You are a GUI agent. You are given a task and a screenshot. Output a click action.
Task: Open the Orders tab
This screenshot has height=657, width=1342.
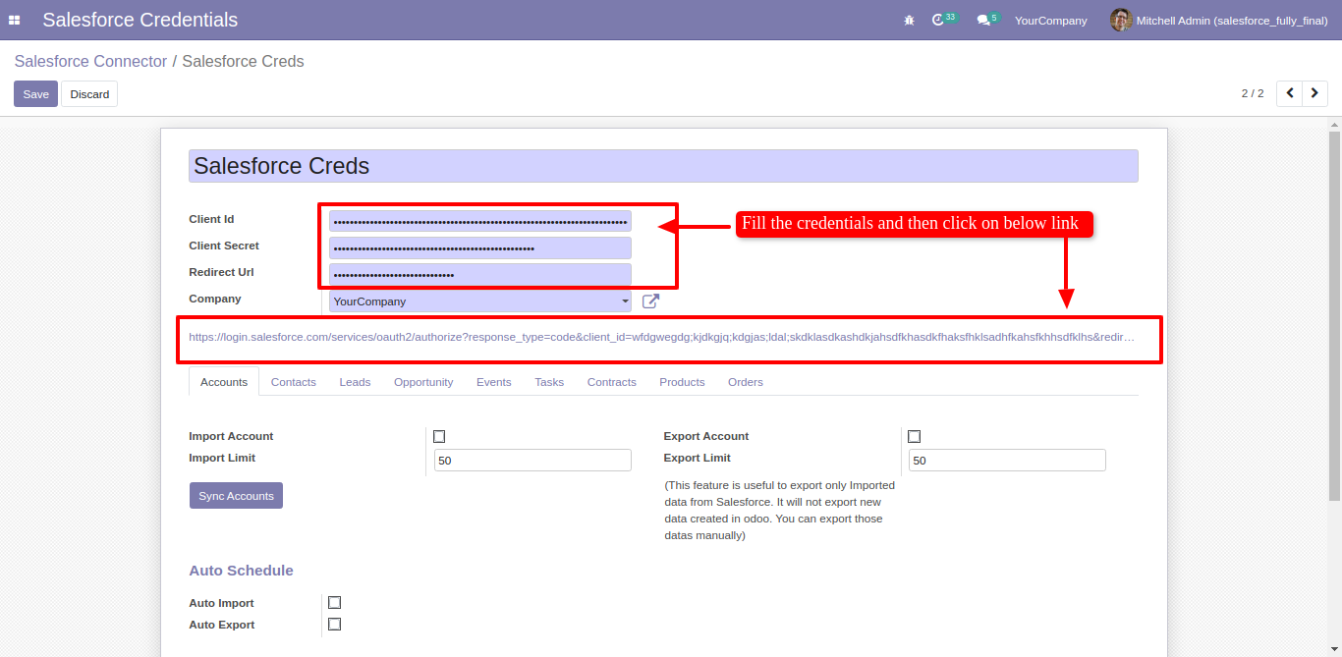pos(746,382)
